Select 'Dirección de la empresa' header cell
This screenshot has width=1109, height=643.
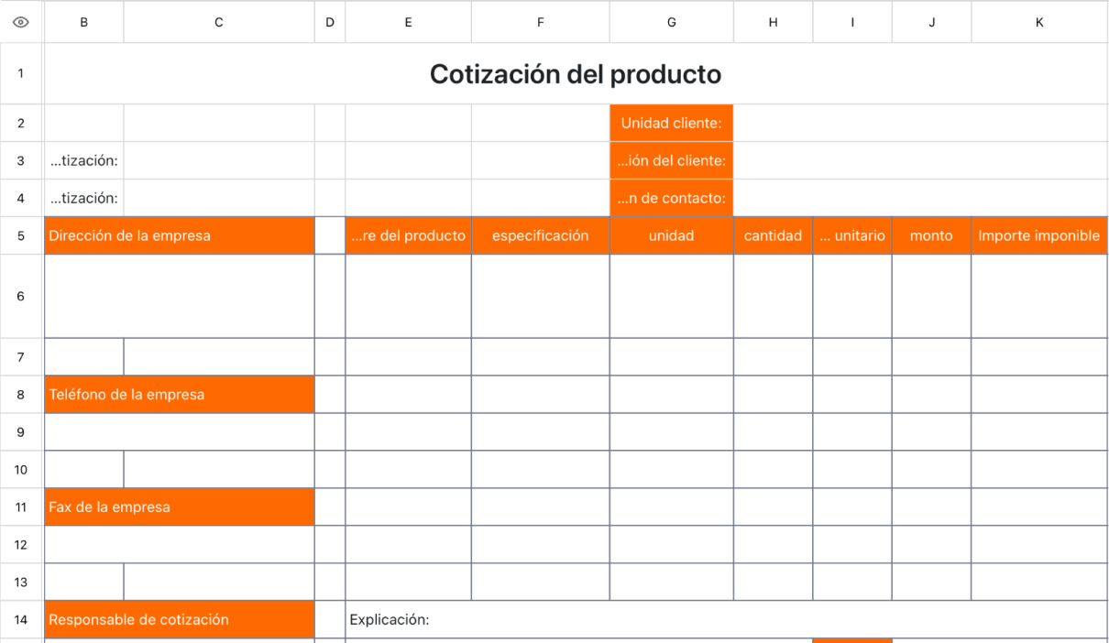coord(180,235)
